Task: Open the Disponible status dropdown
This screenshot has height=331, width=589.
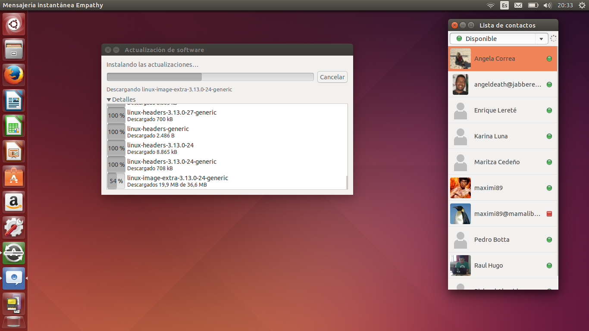Action: (499, 39)
